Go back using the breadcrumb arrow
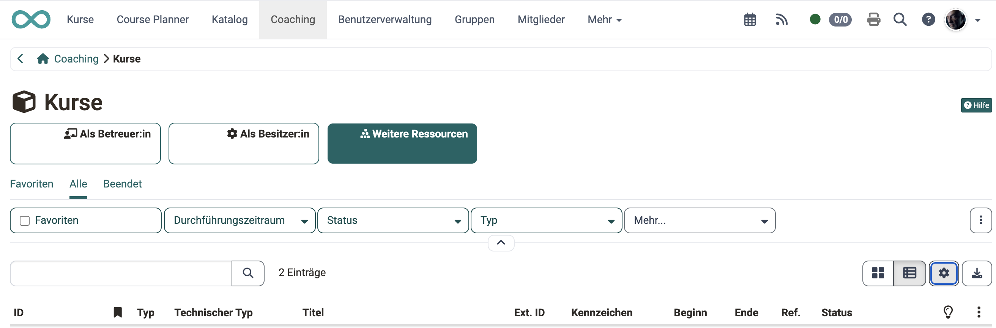 [20, 59]
